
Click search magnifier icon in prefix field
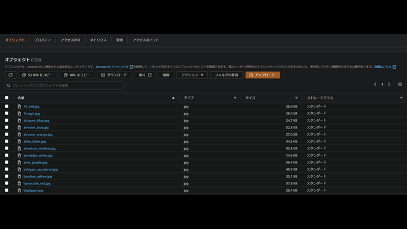coord(8,86)
